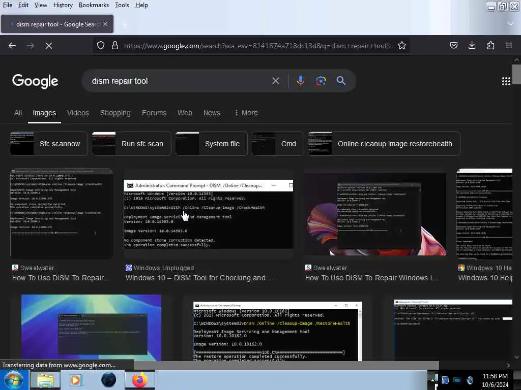Open the dark globe browser taskbar icon
The height and width of the screenshot is (390, 521).
[x=109, y=380]
